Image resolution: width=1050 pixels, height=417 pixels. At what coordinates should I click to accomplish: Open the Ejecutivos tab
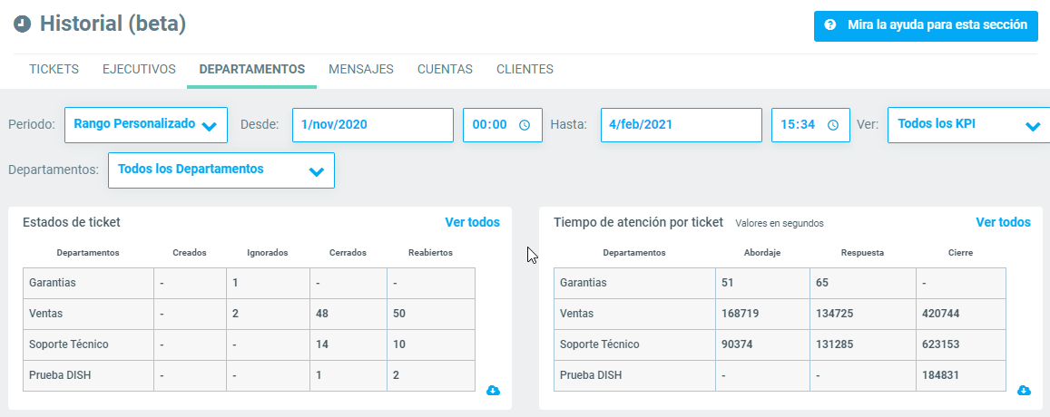tap(139, 69)
